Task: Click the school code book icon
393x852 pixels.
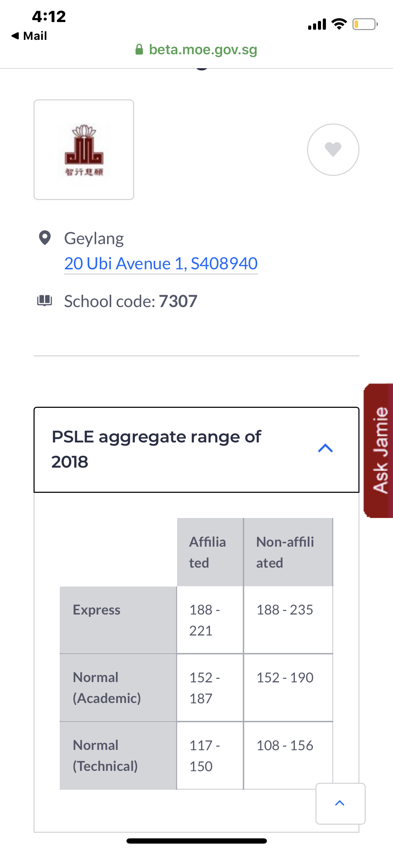Action: [45, 300]
